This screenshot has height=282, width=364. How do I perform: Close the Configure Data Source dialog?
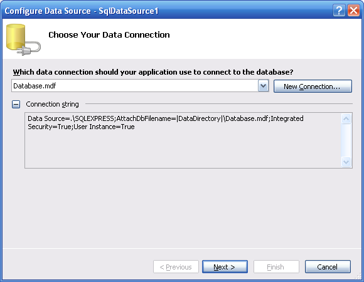coord(353,11)
